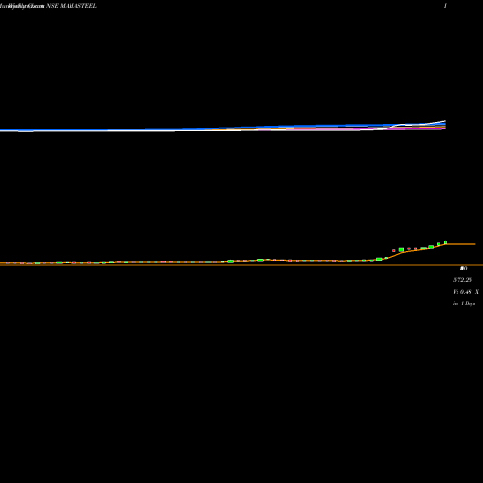
Task: Click the last green candle on the price line
Action: [445, 242]
